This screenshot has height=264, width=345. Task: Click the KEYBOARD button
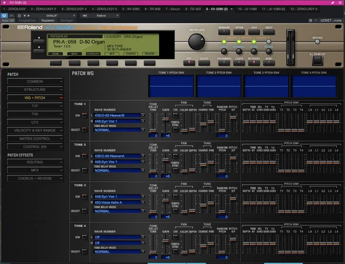[x=224, y=32]
